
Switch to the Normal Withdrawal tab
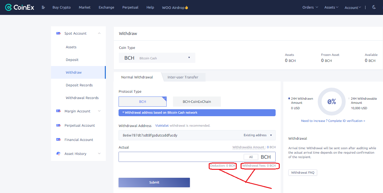pyautogui.click(x=137, y=77)
